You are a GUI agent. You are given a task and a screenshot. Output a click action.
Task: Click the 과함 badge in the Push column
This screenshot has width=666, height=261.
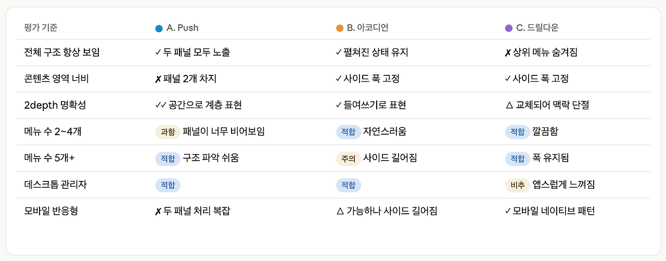(x=168, y=132)
